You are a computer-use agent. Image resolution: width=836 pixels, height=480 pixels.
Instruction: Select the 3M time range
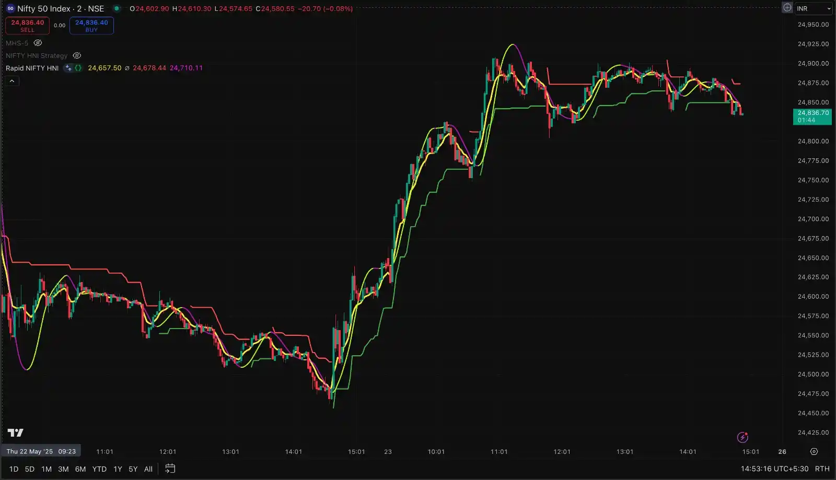coord(63,469)
